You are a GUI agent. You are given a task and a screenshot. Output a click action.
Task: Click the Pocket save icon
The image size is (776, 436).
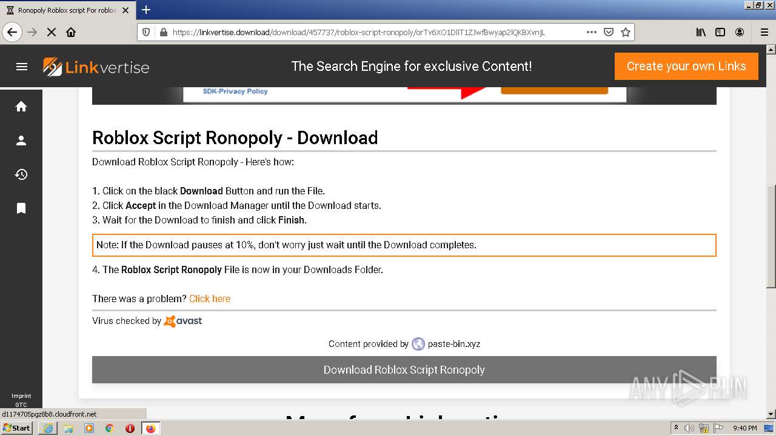point(609,32)
